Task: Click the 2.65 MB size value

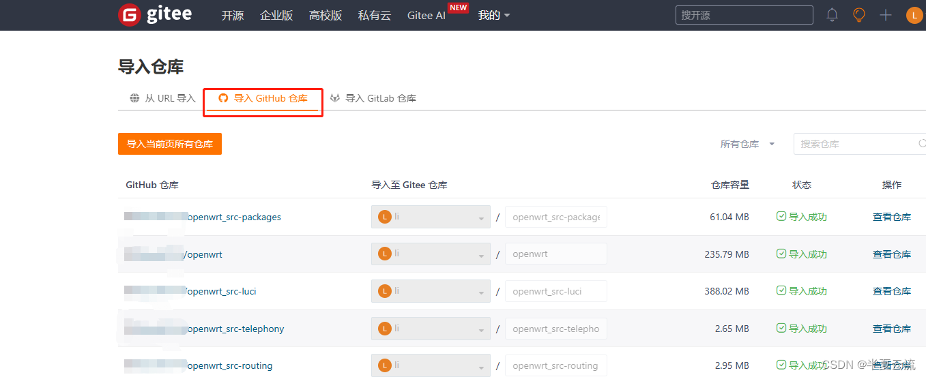Action: pos(732,329)
